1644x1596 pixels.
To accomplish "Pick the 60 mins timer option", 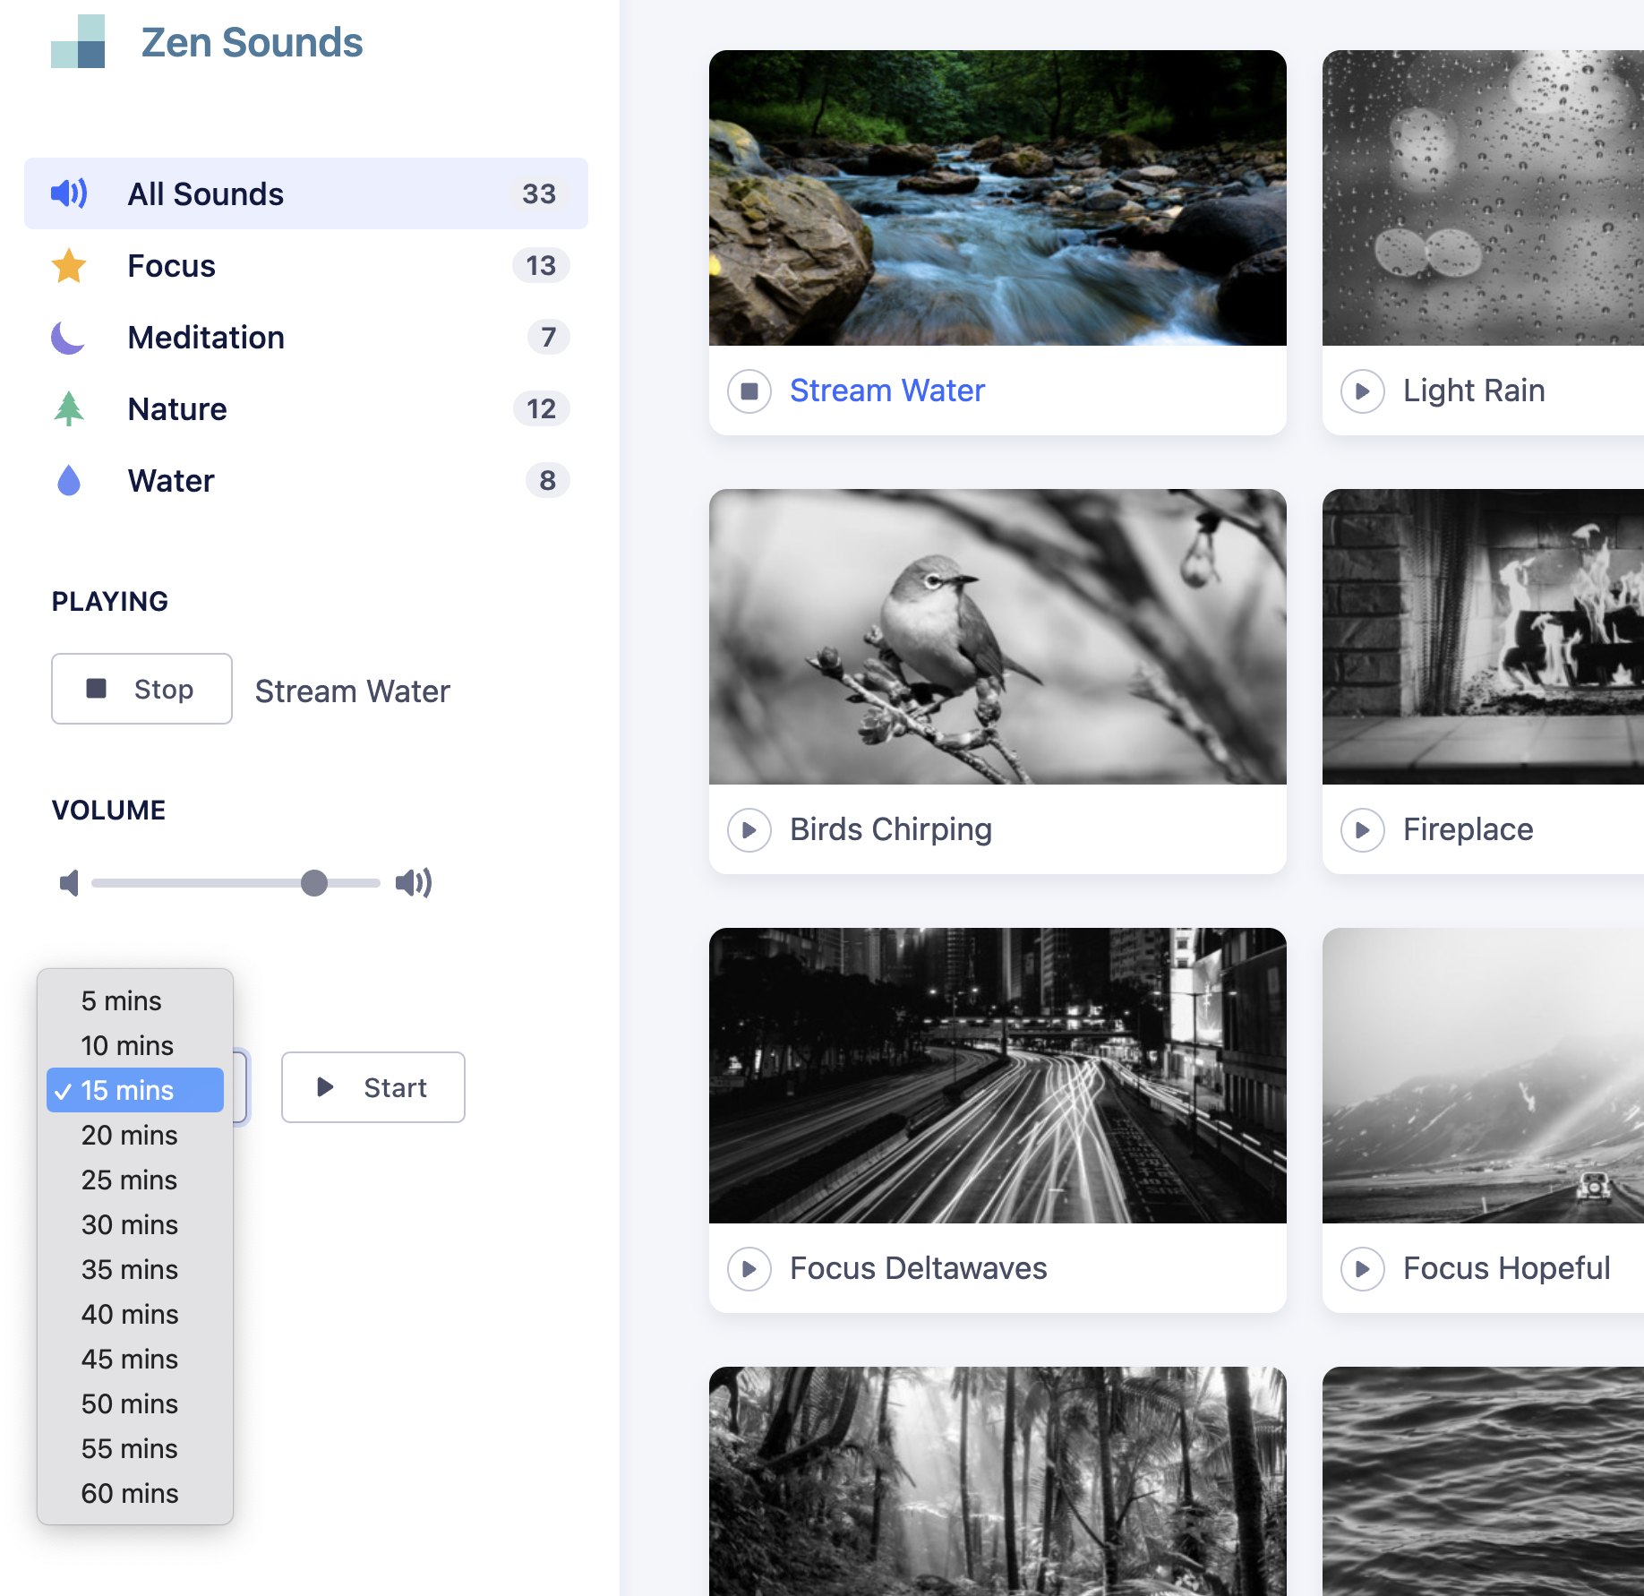I will coord(130,1493).
